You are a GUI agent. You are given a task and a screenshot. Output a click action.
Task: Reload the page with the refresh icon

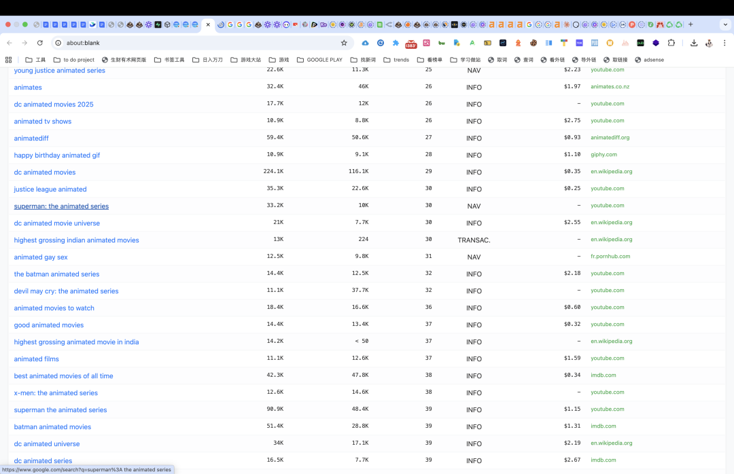point(40,43)
